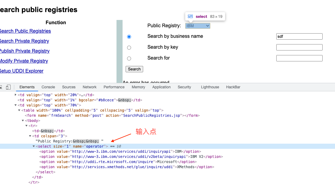Image resolution: width=335 pixels, height=186 pixels.
Task: Collapse the select name="operator" element arrow
Action: 34,146
